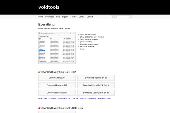Open the Donate page
The height and width of the screenshot is (113, 170).
click(x=82, y=17)
